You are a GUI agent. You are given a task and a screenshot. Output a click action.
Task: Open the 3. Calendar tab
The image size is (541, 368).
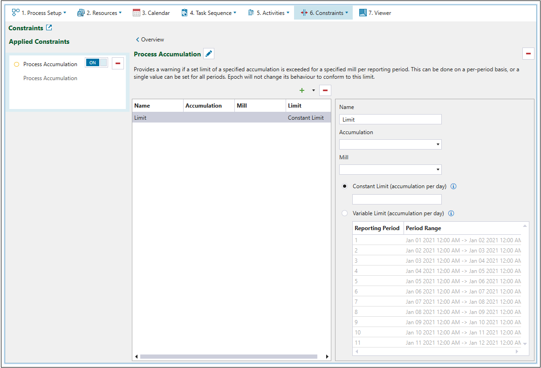point(151,13)
